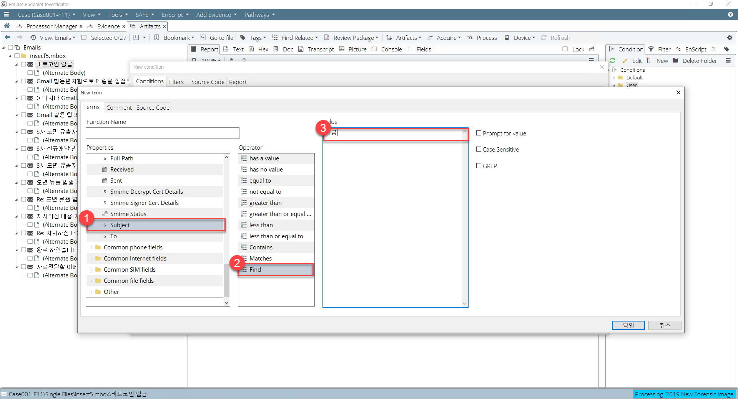
Task: Open the EnScript menu
Action: (175, 15)
